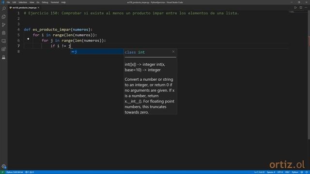
Task: Open the editor More Actions ellipsis
Action: 306,8
